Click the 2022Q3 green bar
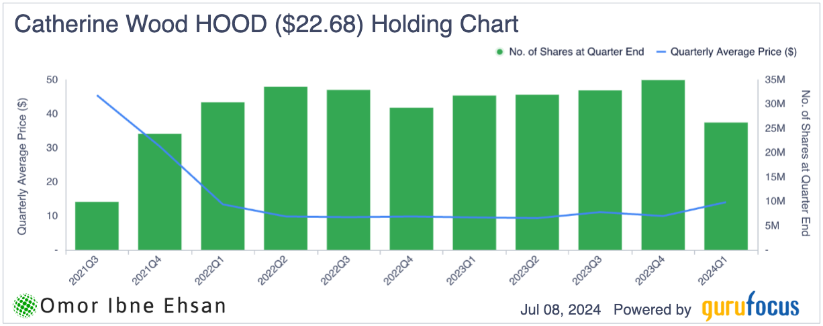The width and height of the screenshot is (823, 326). [x=348, y=170]
